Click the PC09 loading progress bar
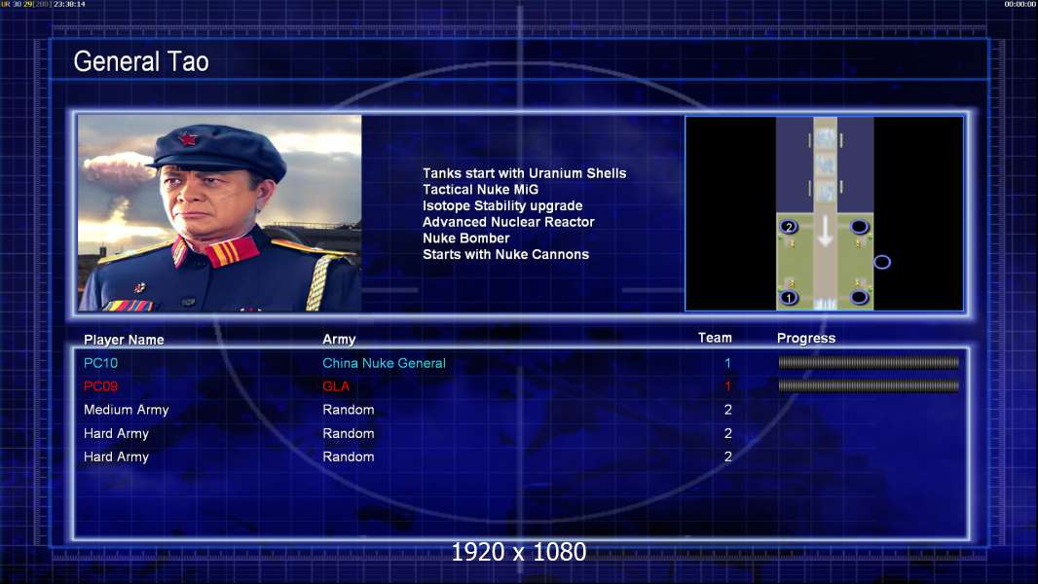This screenshot has height=584, width=1038. [x=869, y=385]
